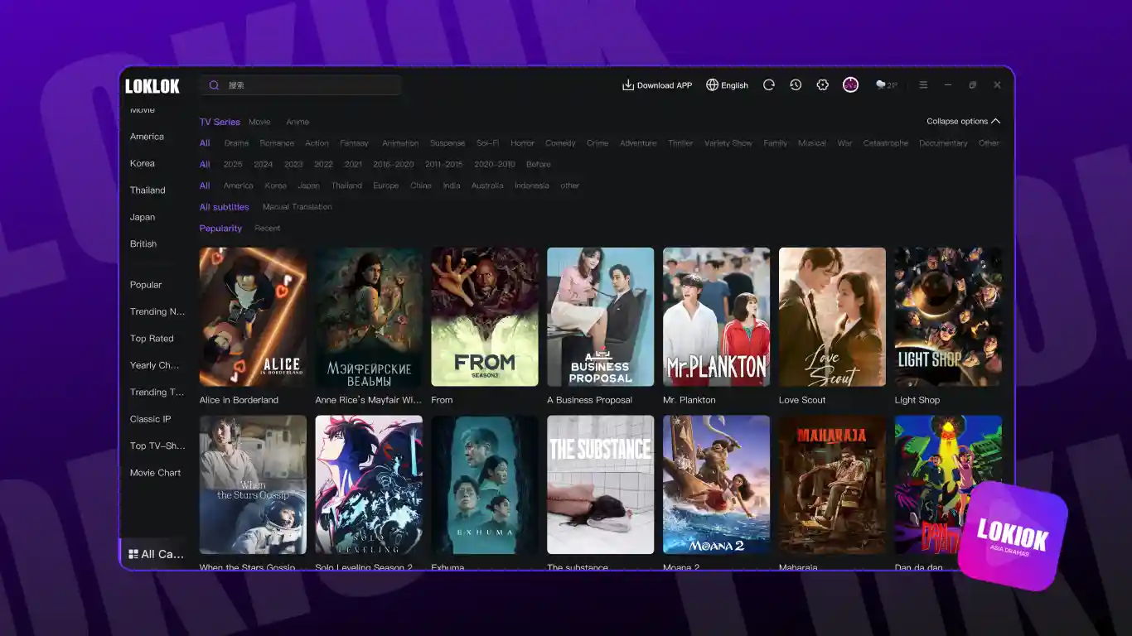
Task: Click the globe language icon
Action: click(x=712, y=85)
